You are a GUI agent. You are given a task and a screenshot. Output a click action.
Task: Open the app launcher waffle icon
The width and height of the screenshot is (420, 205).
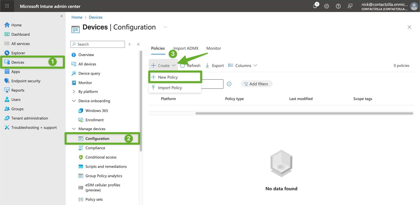[7, 6]
